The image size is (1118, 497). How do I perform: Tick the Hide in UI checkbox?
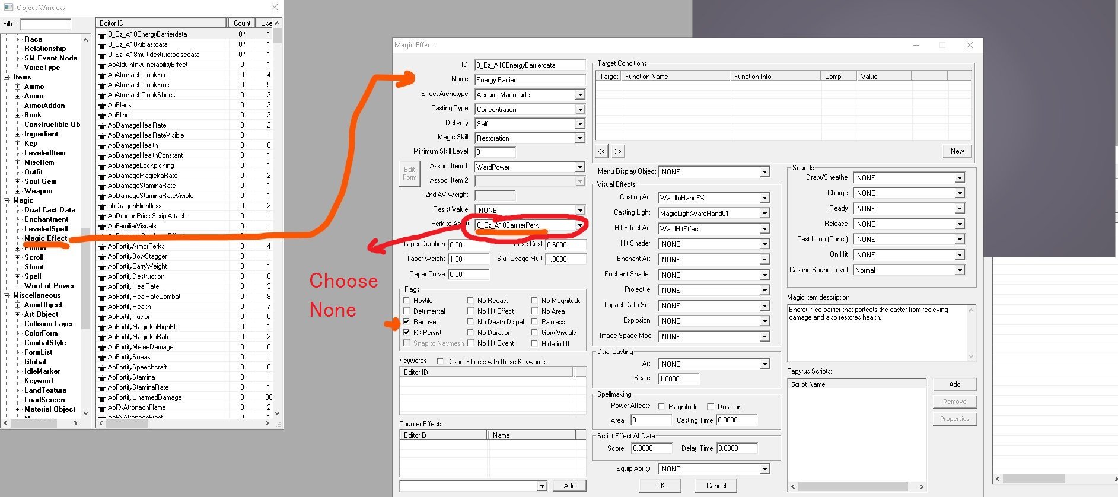[x=534, y=343]
